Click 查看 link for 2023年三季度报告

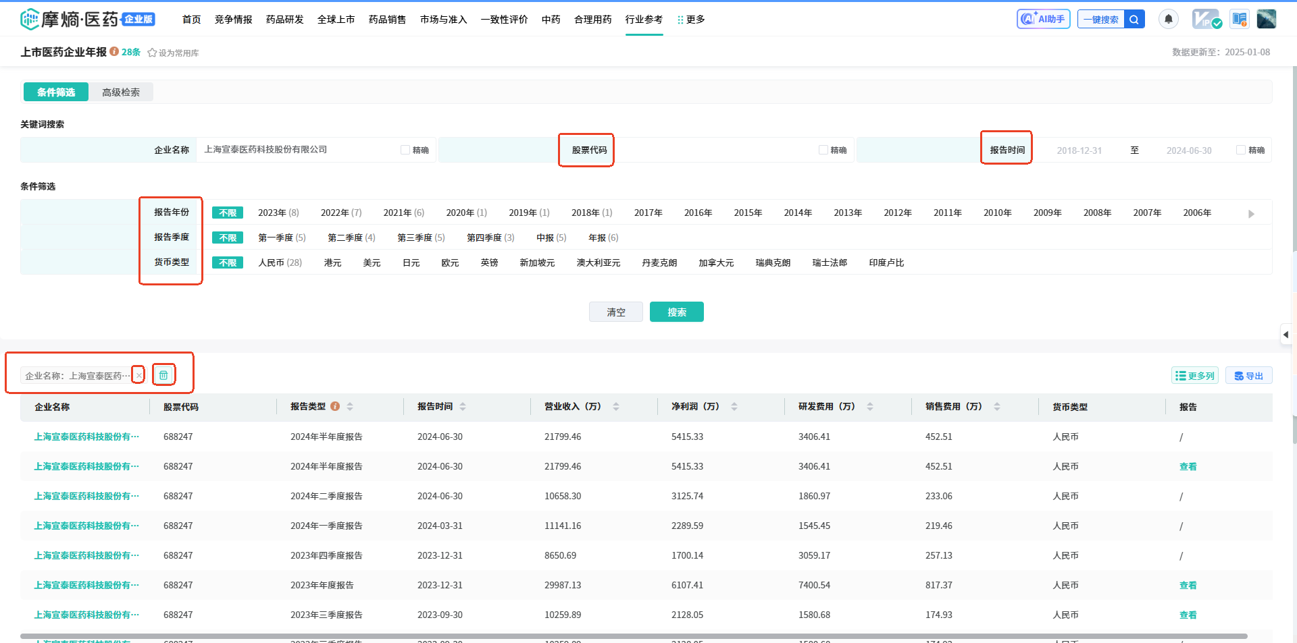click(x=1188, y=615)
